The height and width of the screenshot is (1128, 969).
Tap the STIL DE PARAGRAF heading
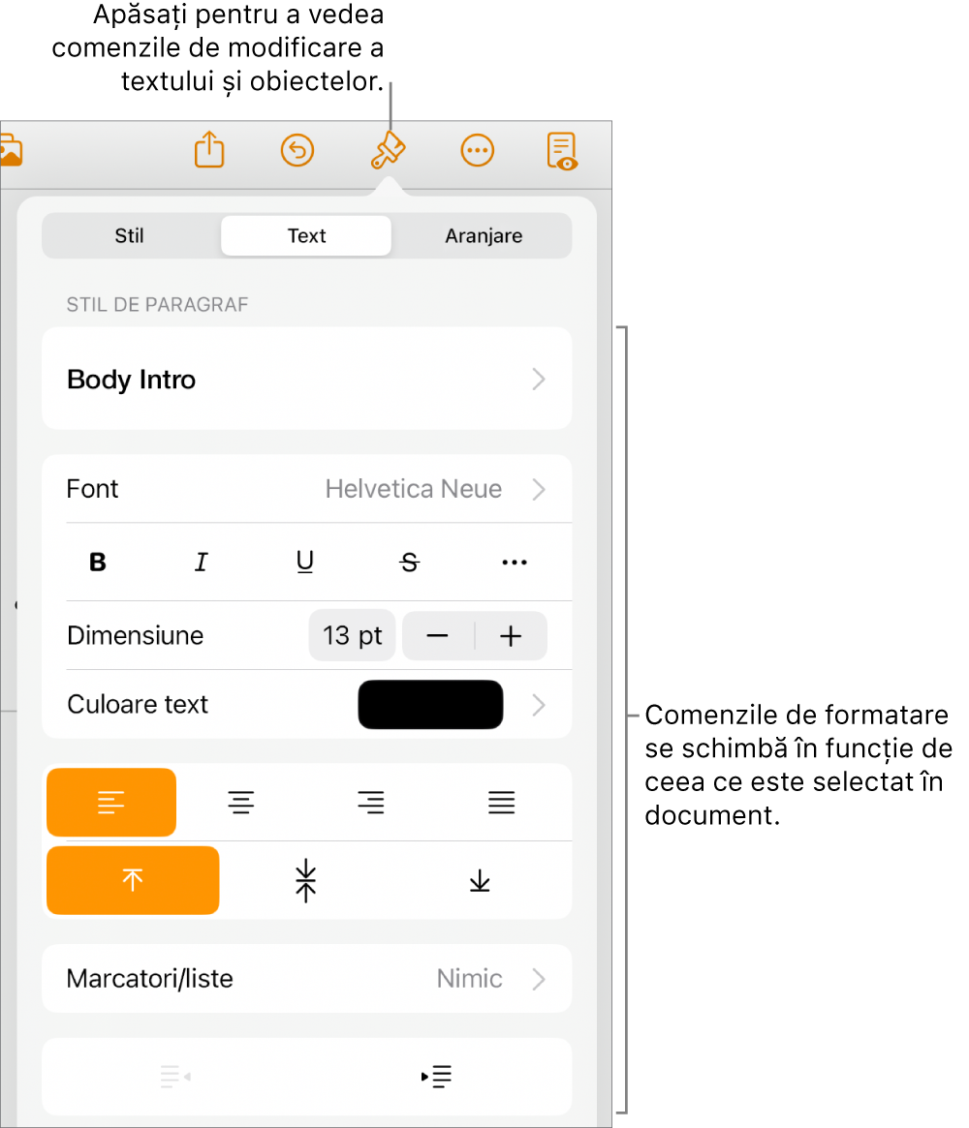point(158,305)
